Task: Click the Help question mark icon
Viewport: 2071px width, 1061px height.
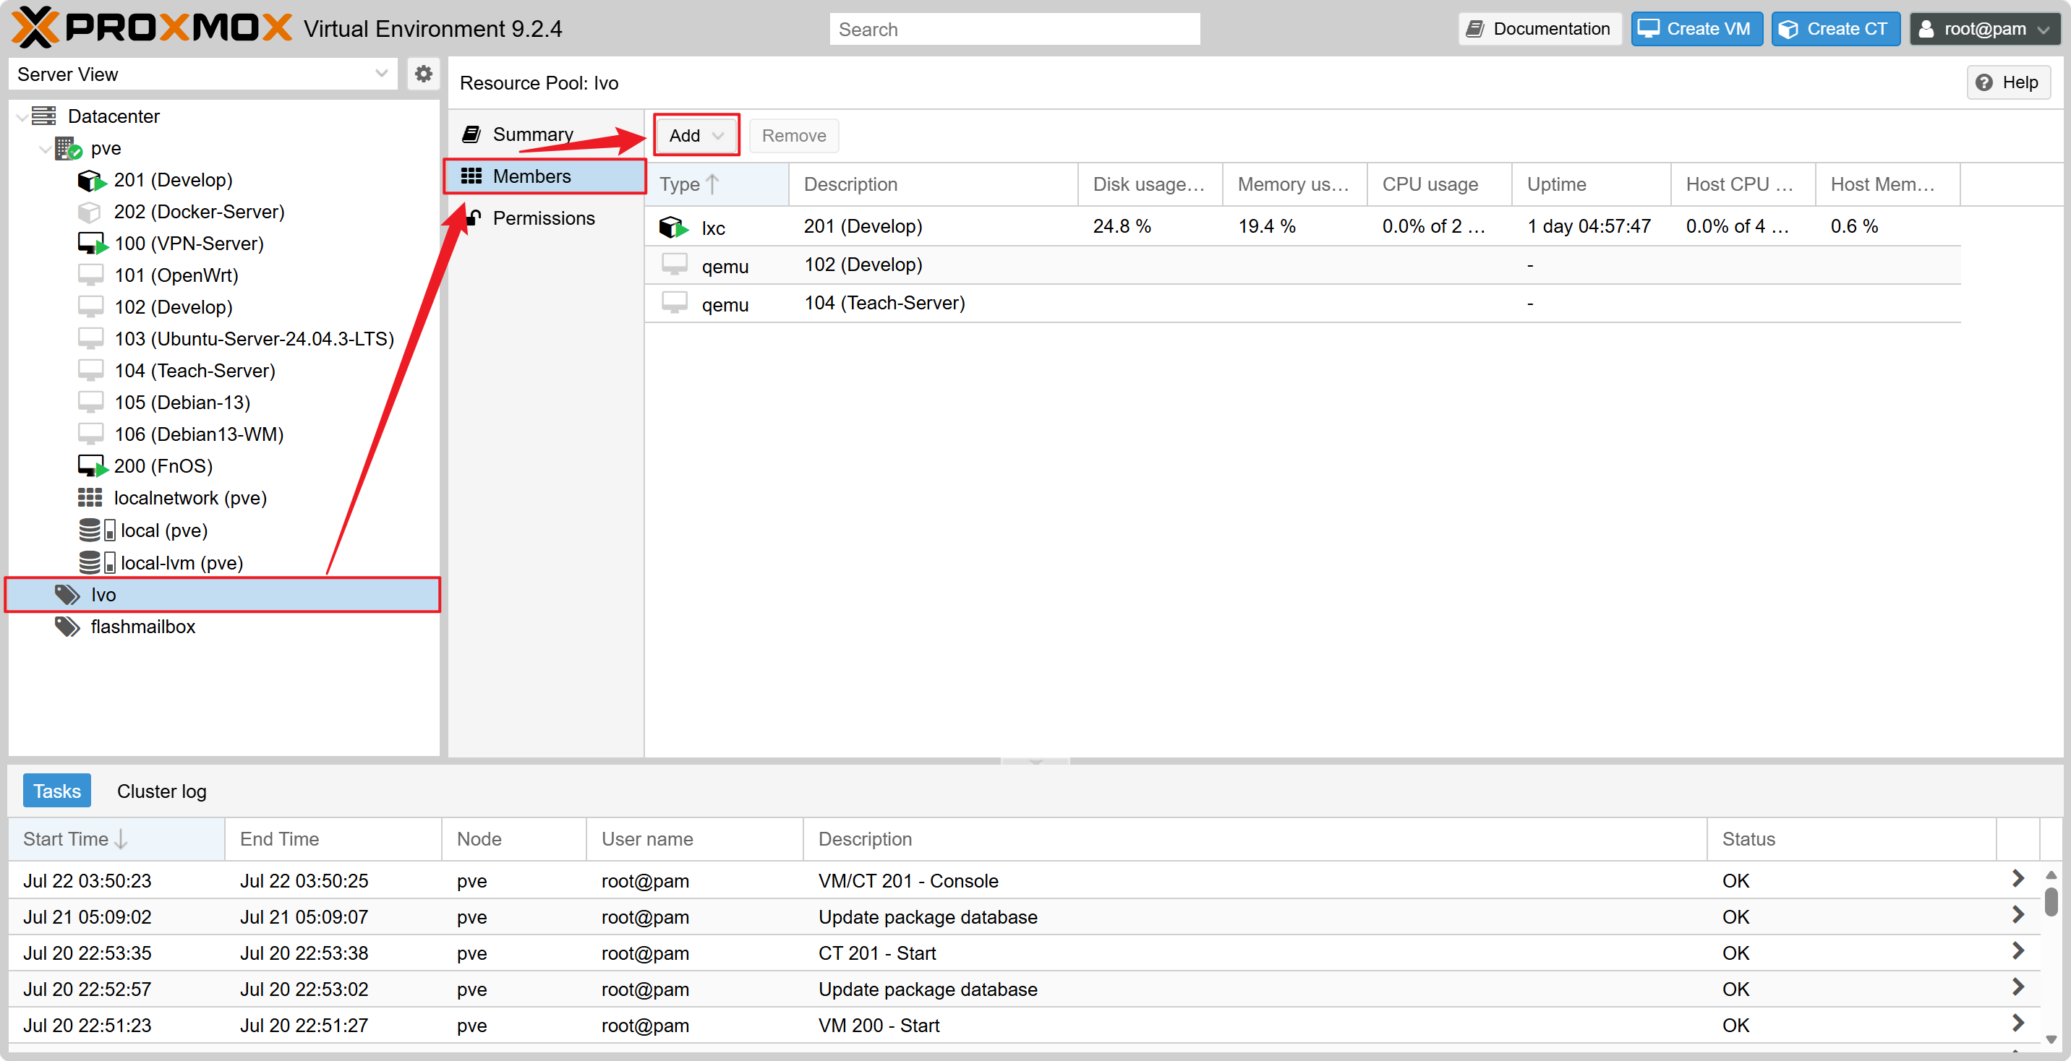Action: point(1984,82)
